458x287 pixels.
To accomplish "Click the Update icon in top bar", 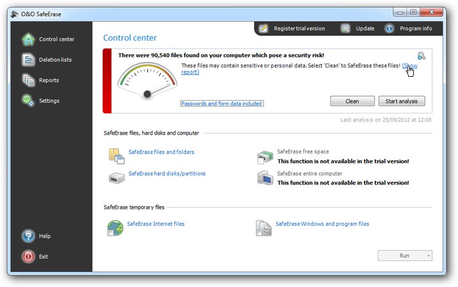I will (345, 28).
